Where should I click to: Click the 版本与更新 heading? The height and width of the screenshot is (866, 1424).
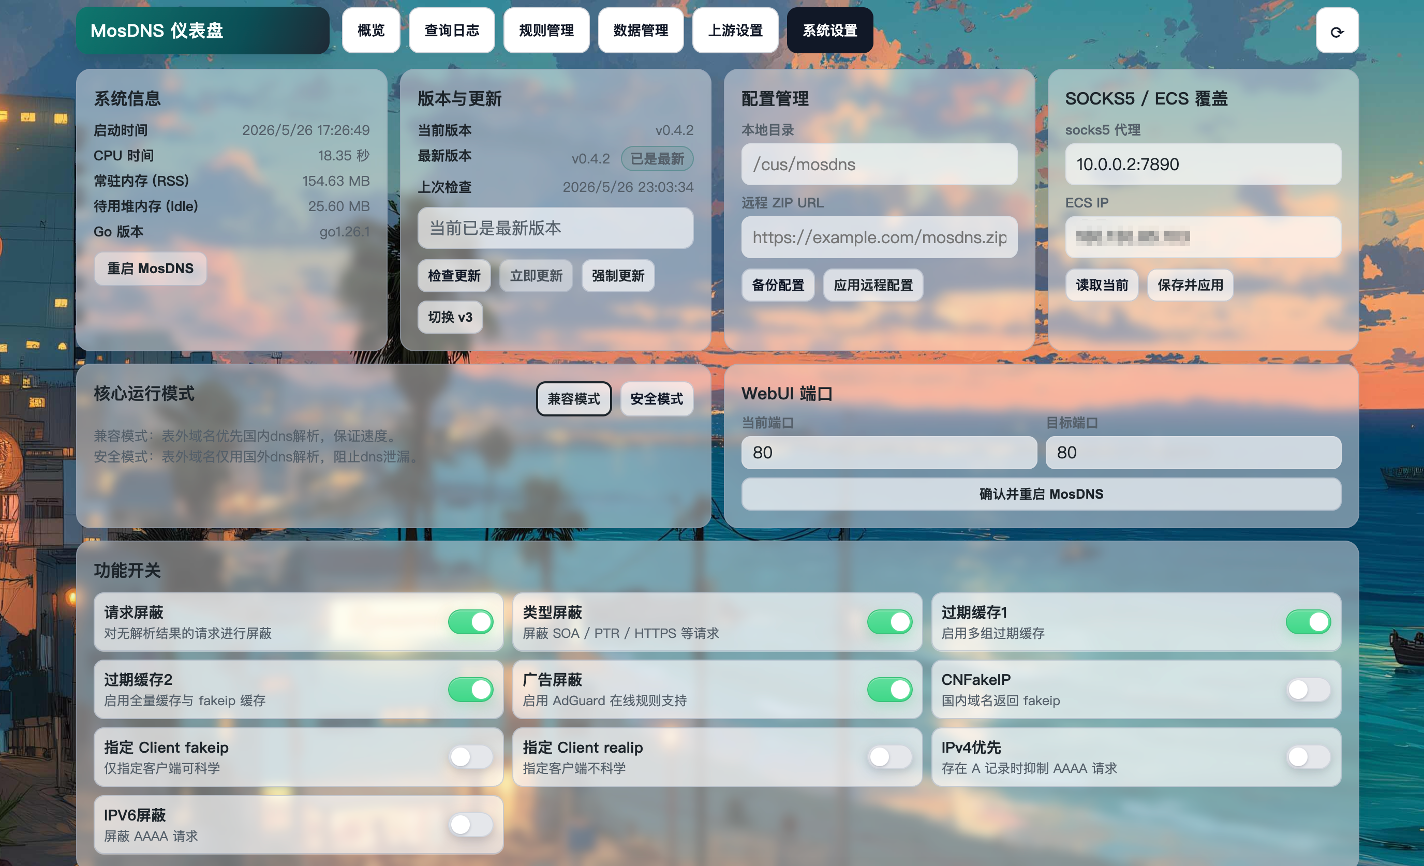(459, 99)
